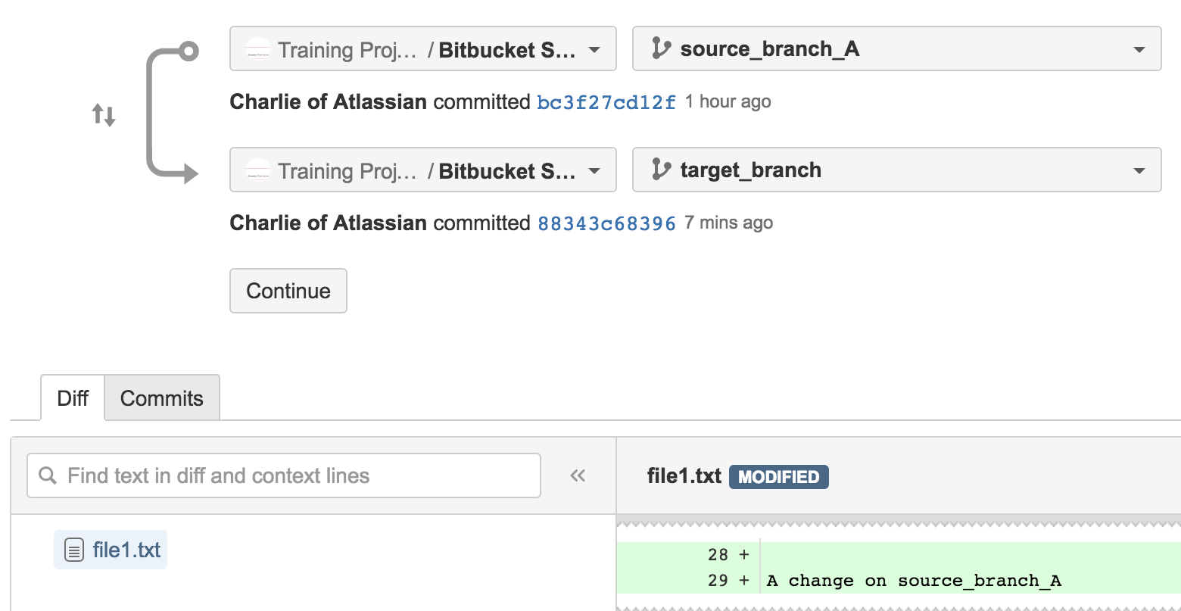Viewport: 1181px width, 611px height.
Task: Open target repository dropdown
Action: (x=423, y=170)
